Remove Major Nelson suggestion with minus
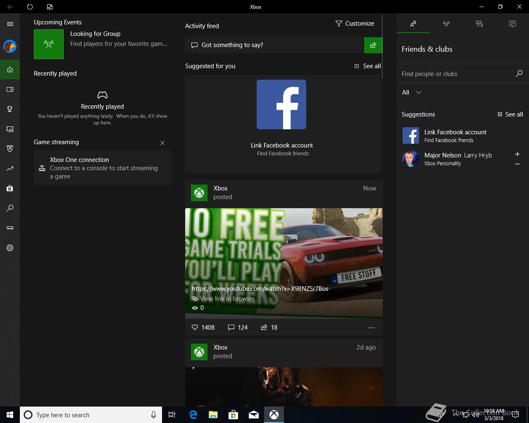 coord(517,164)
